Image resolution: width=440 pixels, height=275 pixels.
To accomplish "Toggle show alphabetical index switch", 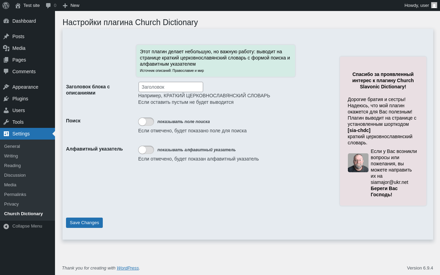I will pyautogui.click(x=146, y=150).
